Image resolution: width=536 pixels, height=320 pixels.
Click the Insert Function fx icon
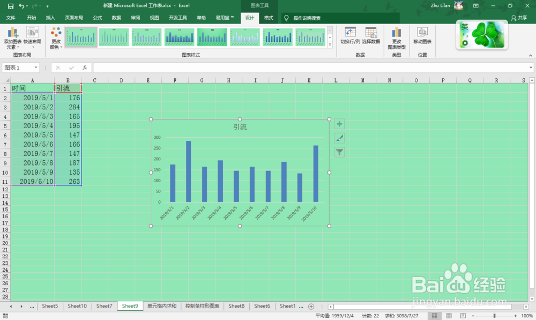coord(85,68)
